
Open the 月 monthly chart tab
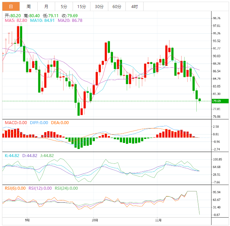(x=46, y=6)
